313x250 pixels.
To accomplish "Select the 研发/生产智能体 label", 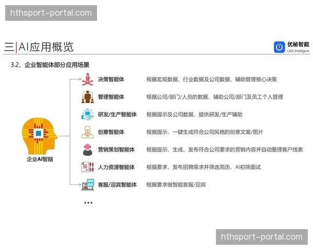I will 117,115.
